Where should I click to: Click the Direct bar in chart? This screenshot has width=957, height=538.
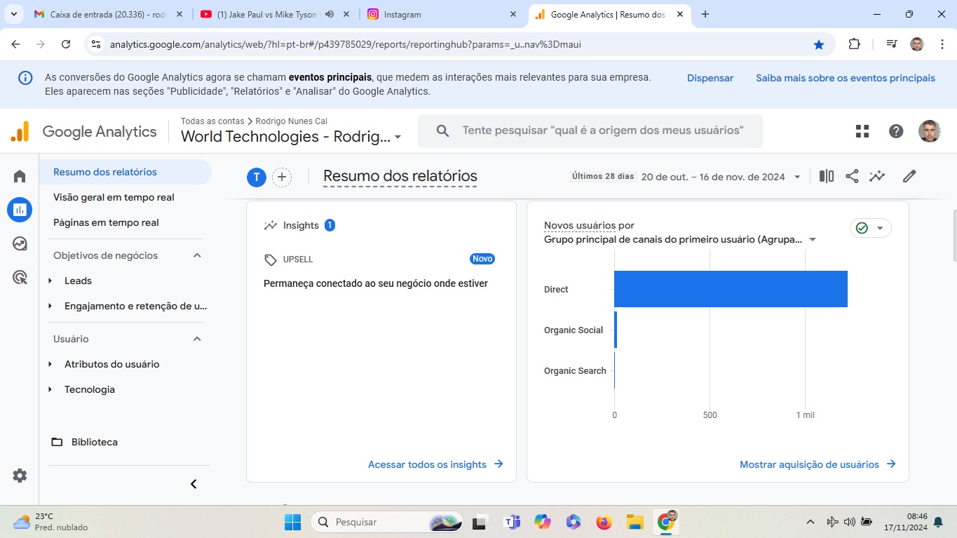(731, 289)
